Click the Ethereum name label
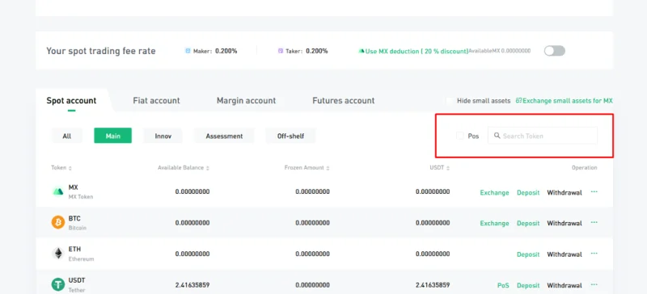 click(x=82, y=259)
